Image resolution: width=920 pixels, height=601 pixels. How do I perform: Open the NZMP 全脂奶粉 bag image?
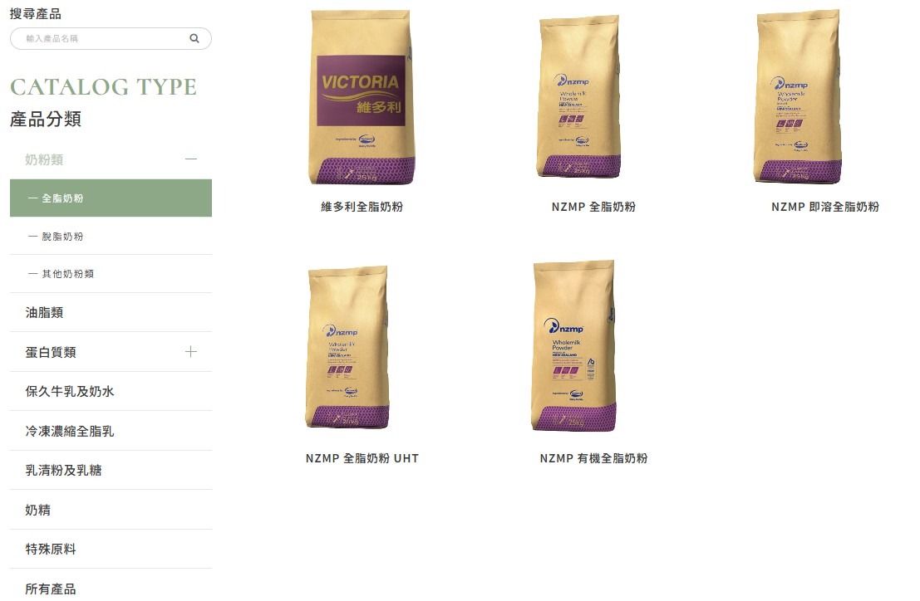click(578, 97)
